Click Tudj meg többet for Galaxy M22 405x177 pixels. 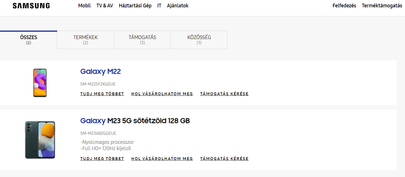click(102, 94)
